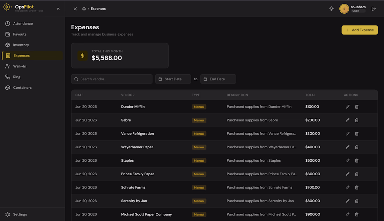The image size is (384, 221).
Task: Open Payouts in sidebar
Action: coord(32,34)
